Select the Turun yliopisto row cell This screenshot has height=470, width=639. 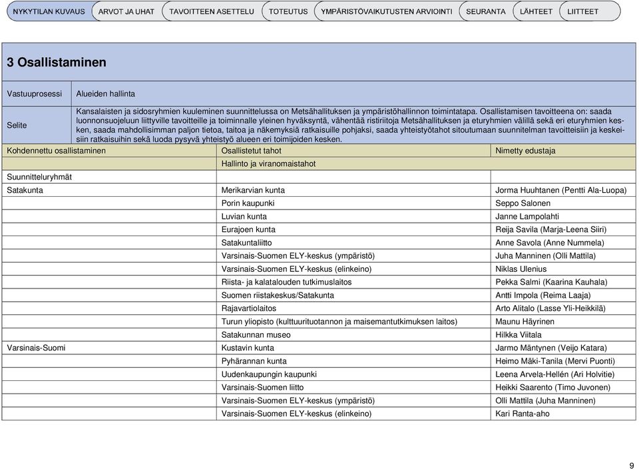(353, 322)
